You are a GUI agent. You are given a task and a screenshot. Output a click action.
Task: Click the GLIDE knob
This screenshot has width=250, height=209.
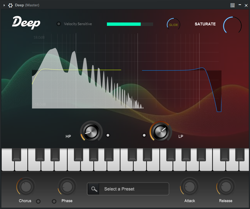[x=173, y=24]
